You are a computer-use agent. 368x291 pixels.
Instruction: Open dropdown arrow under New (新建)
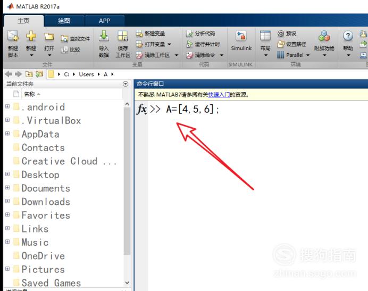(x=31, y=55)
